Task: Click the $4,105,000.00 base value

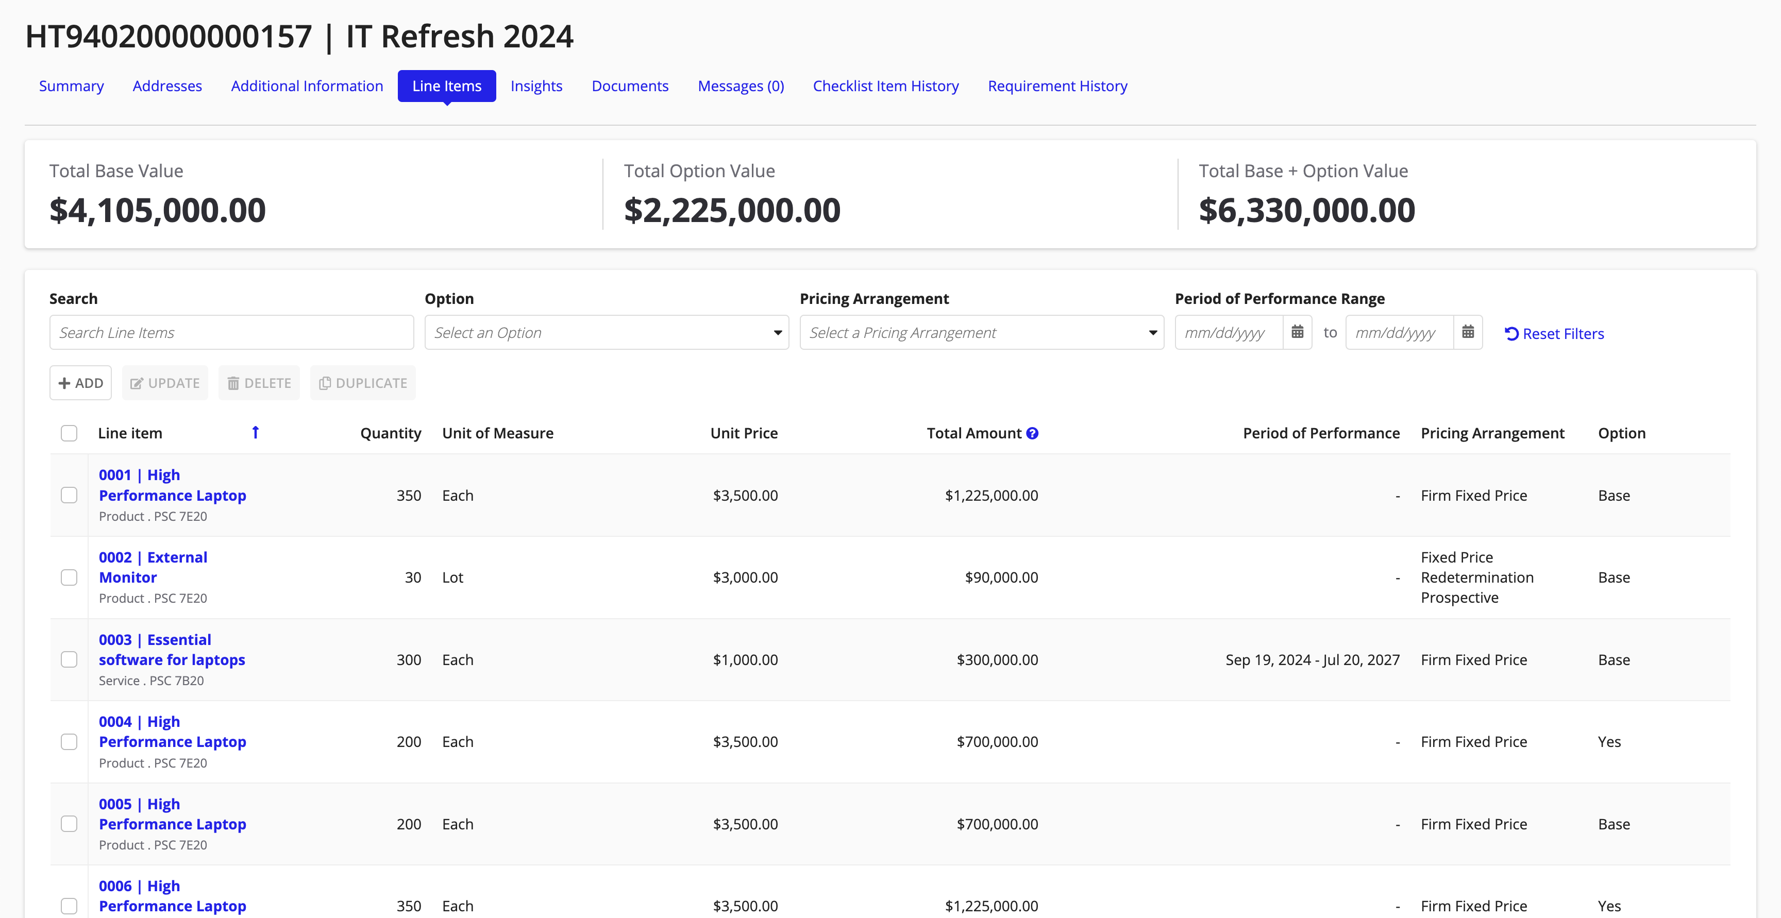Action: tap(158, 210)
